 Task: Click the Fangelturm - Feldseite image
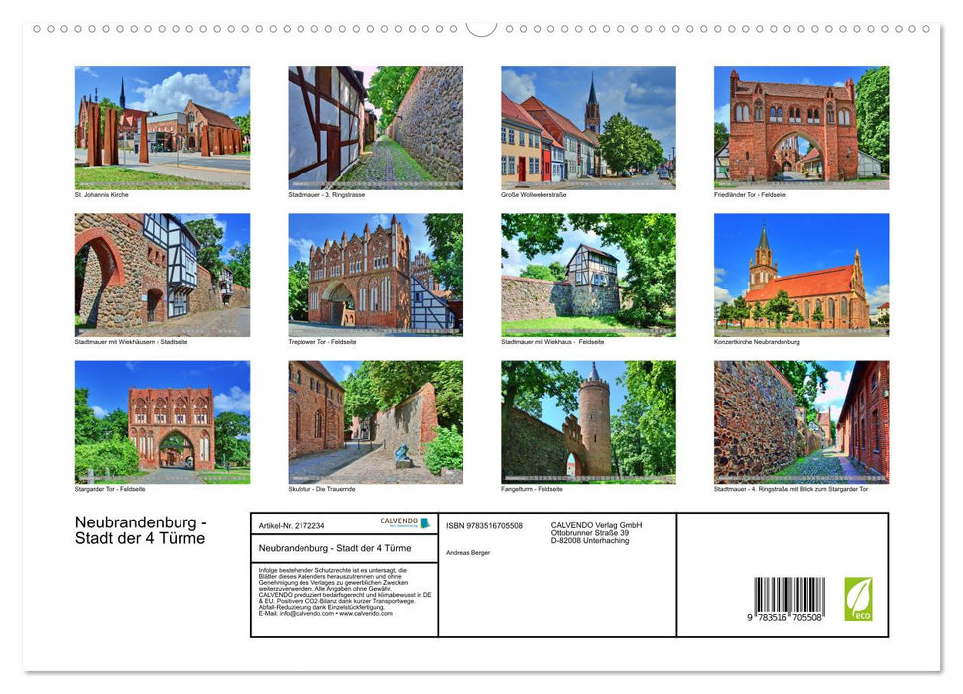click(x=588, y=422)
